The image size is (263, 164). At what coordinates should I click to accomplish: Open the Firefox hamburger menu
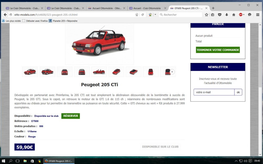[x=258, y=15]
